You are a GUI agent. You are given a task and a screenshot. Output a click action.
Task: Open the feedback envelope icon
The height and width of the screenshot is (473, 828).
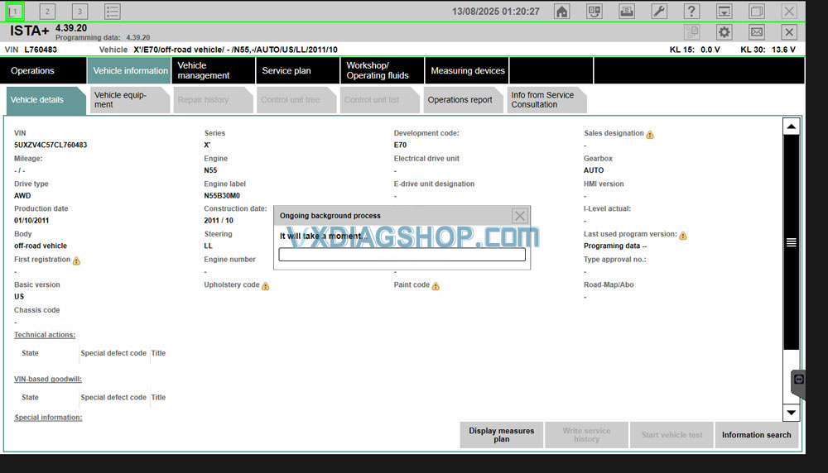pyautogui.click(x=757, y=32)
